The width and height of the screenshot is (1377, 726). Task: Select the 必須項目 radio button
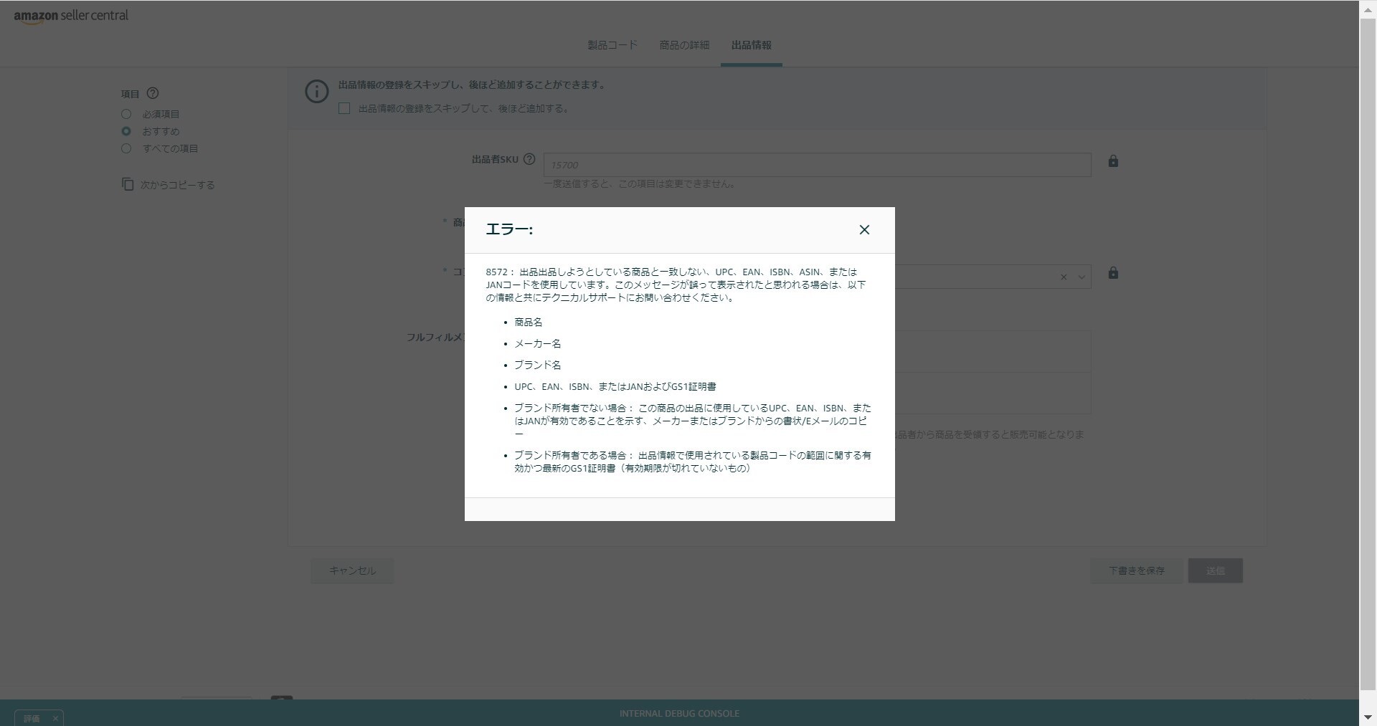tap(126, 114)
